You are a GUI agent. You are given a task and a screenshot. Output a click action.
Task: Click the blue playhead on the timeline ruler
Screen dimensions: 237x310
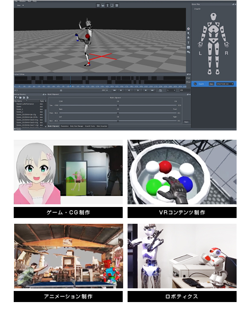(x=70, y=86)
